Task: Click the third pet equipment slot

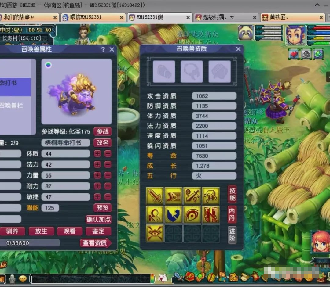Action: (219, 71)
